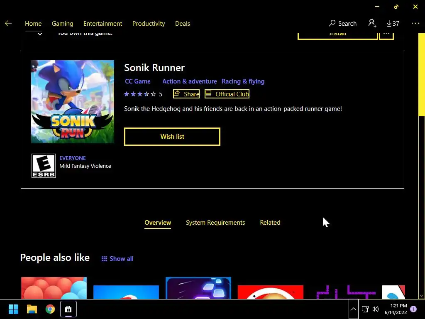Click the scrollbar down arrow
This screenshot has height=319, width=425.
pyautogui.click(x=422, y=296)
